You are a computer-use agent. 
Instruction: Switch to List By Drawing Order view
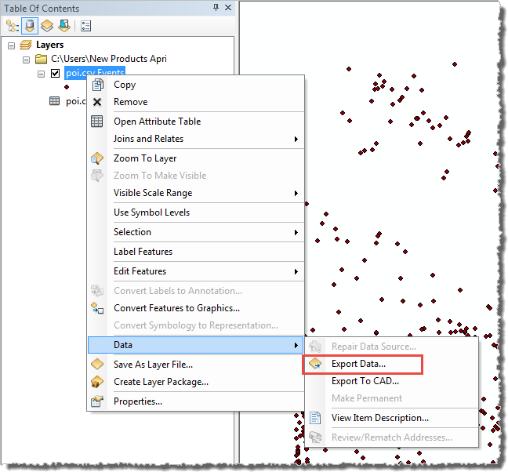click(x=13, y=26)
